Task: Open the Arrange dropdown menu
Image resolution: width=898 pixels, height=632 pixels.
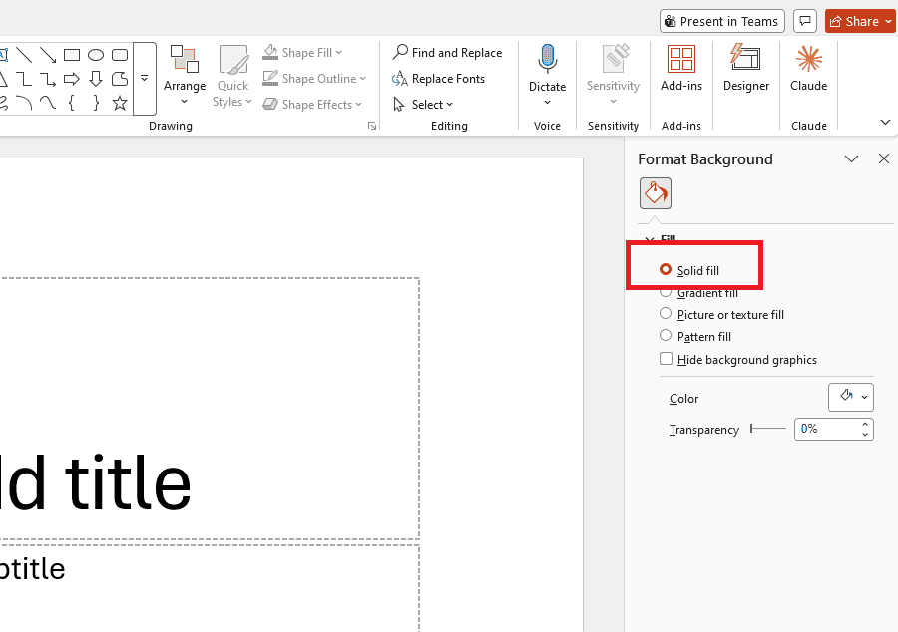Action: point(185,76)
